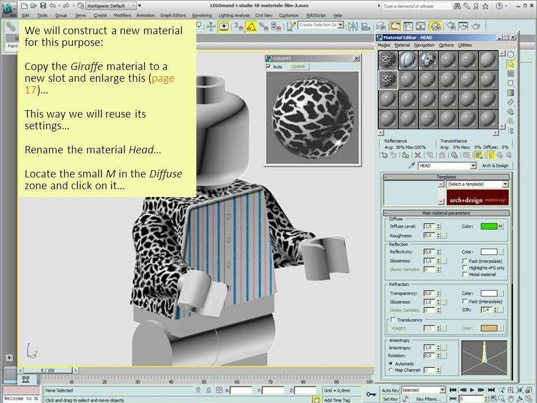Click the Arch & Design material type button
Viewport: 537px width, 403px height.
click(495, 166)
